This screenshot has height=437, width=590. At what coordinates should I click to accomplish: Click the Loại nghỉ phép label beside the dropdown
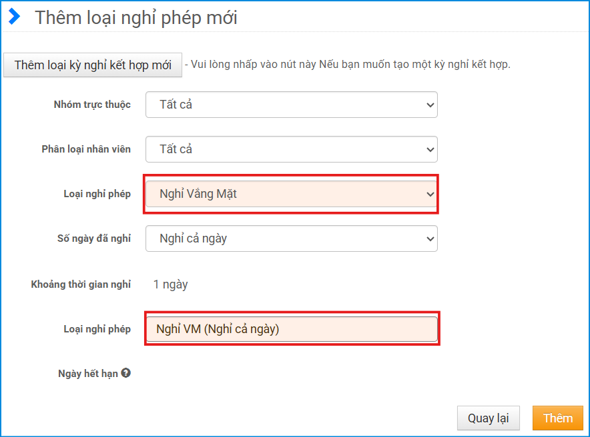point(97,194)
